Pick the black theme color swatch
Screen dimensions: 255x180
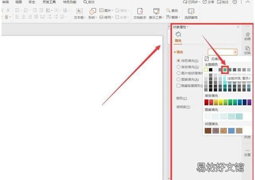click(x=211, y=70)
